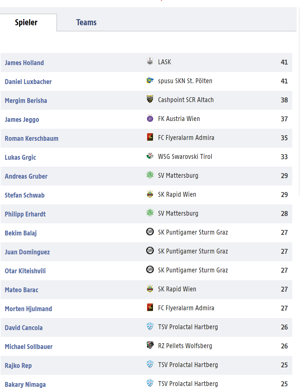The width and height of the screenshot is (300, 392).
Task: Open James Jeggo's player profile
Action: click(22, 120)
